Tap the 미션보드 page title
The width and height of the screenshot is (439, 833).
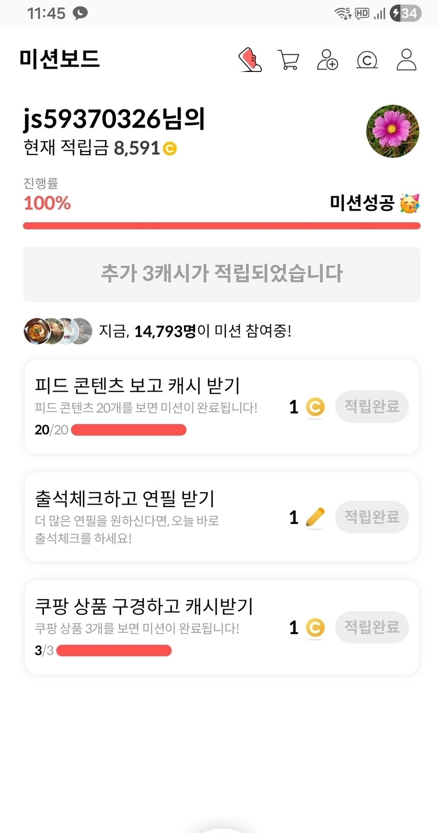click(x=59, y=59)
